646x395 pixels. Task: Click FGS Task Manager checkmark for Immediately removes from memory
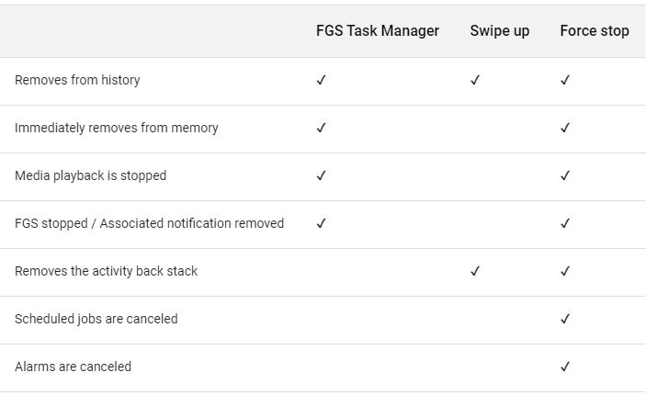click(321, 128)
